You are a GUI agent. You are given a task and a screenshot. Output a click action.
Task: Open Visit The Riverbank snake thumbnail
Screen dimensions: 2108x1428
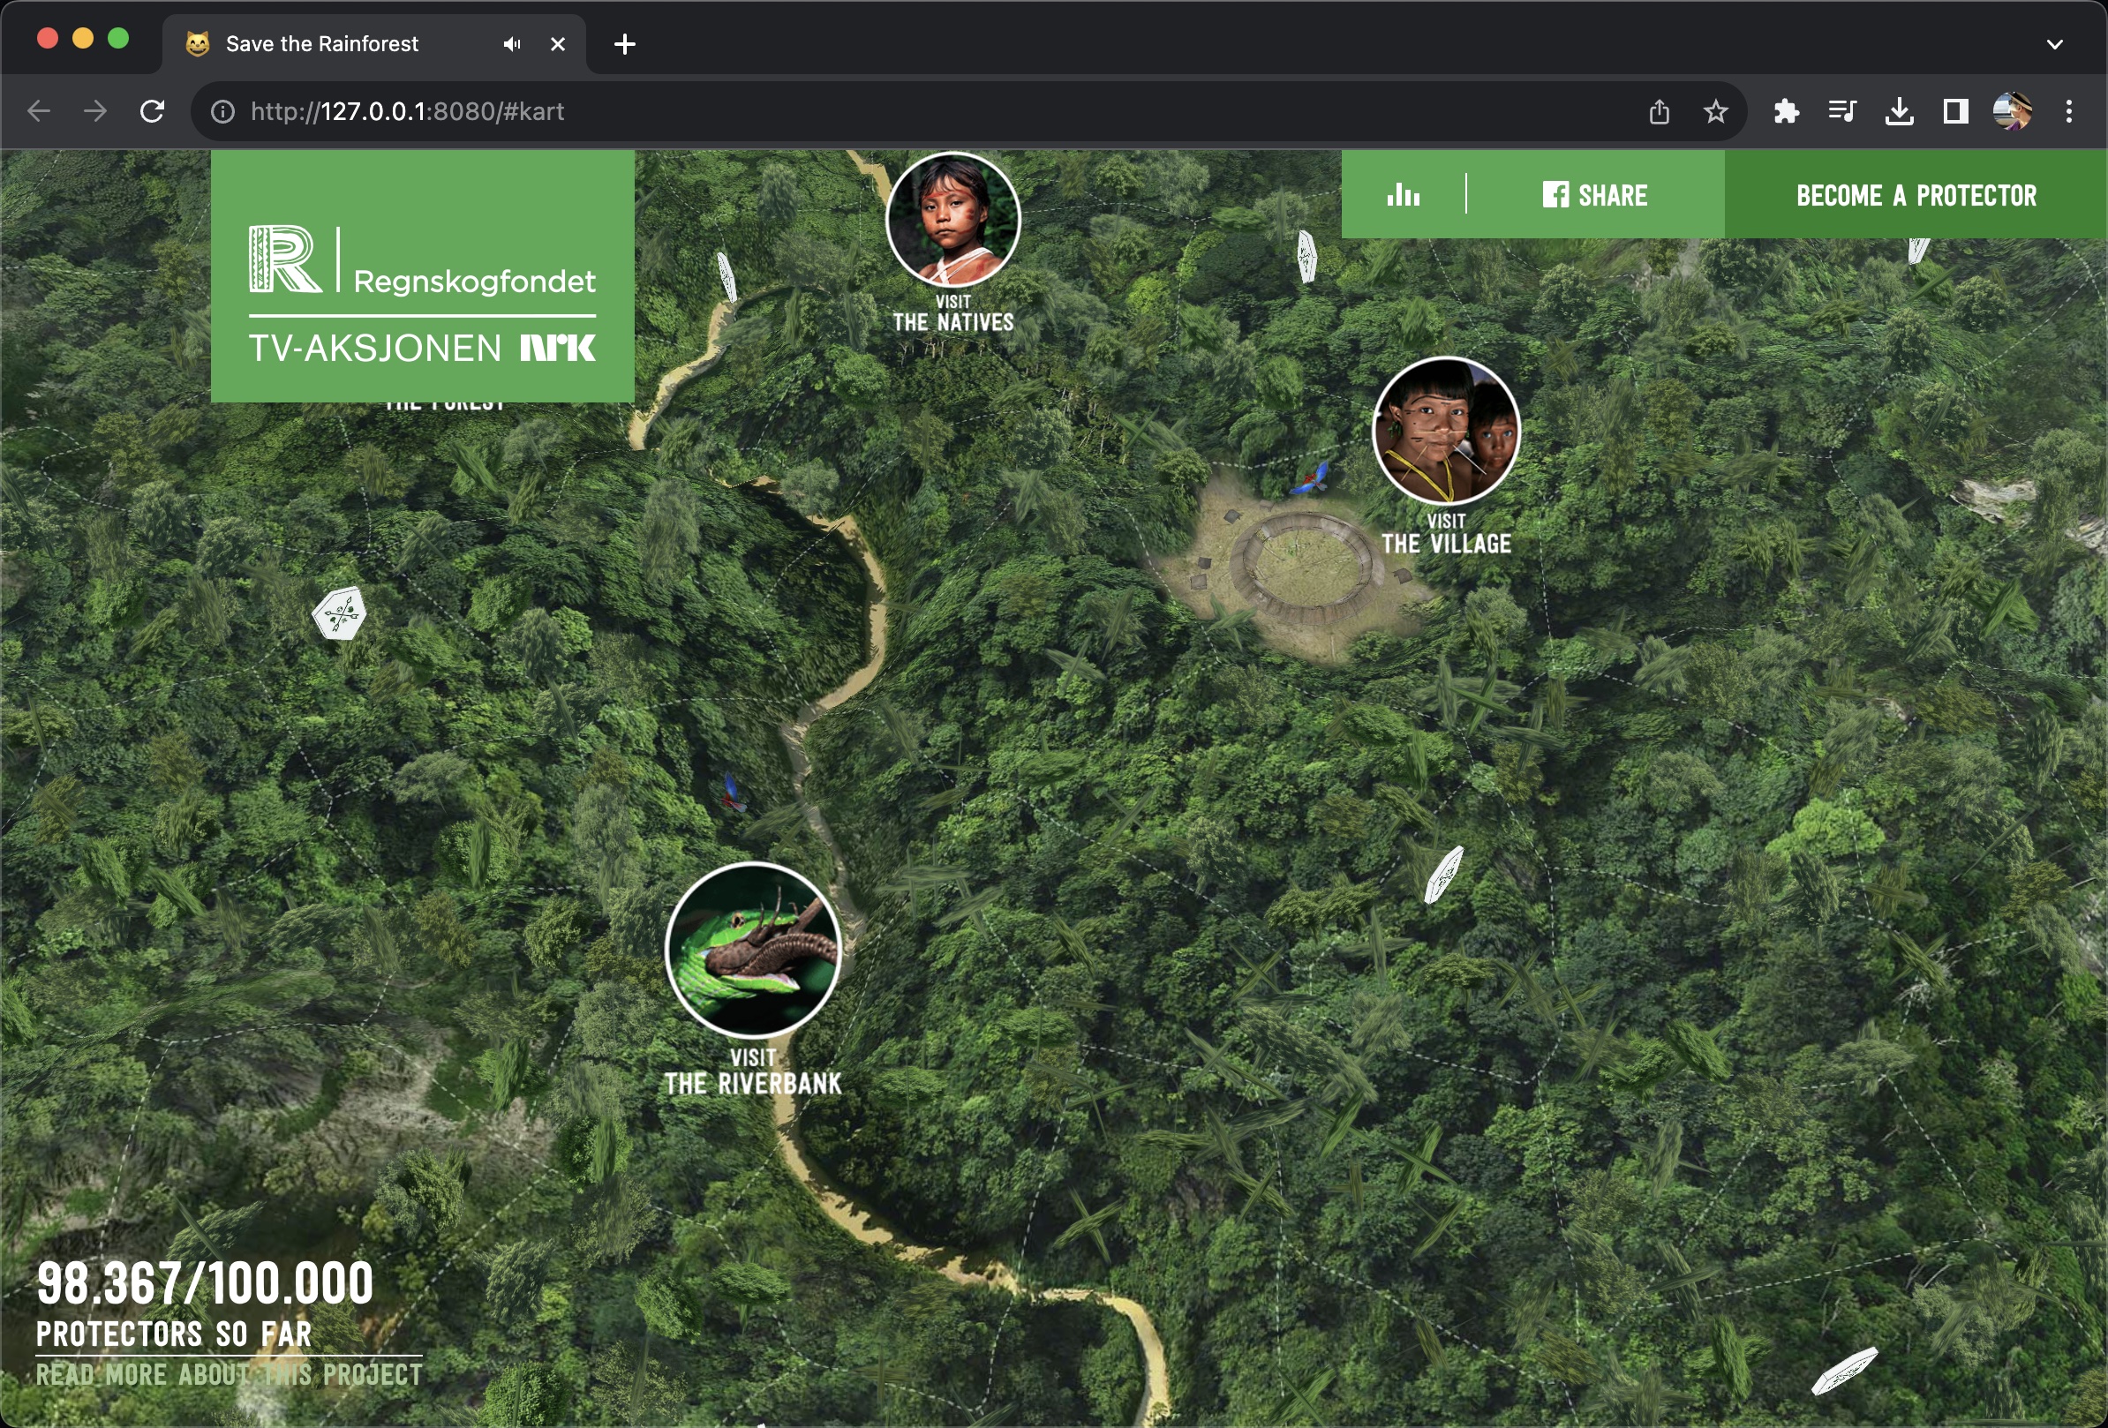pyautogui.click(x=752, y=950)
